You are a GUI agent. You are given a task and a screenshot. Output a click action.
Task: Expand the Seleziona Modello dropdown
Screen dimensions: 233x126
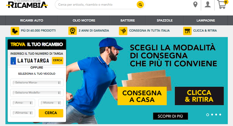[x=37, y=93]
